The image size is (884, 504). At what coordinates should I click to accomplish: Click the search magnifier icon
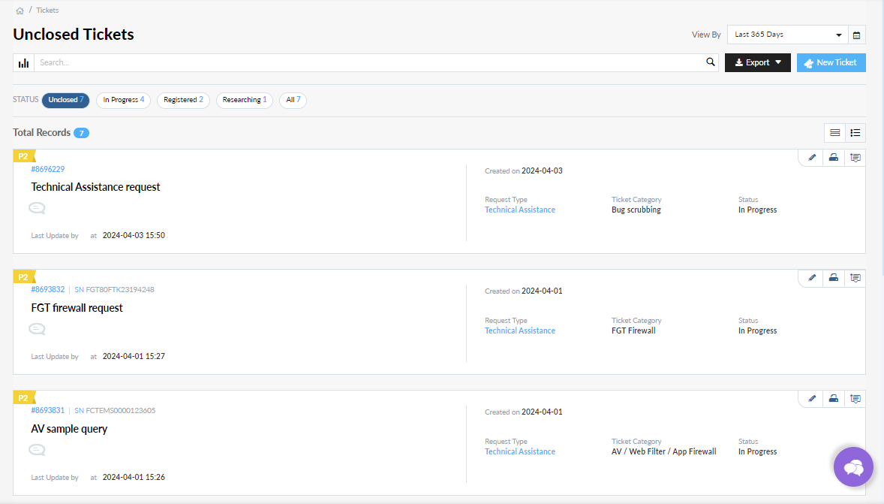[x=711, y=62]
